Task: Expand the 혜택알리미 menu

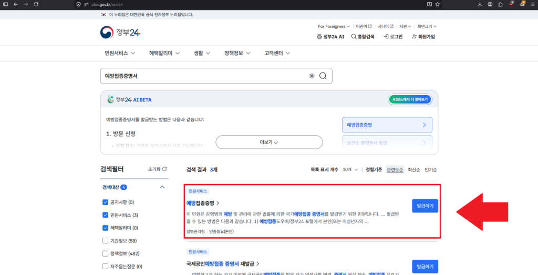Action: pyautogui.click(x=164, y=53)
